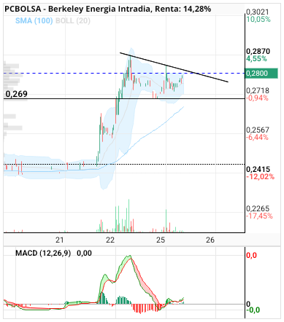
Task: Click the 0,2415 price axis value
Action: coord(258,169)
